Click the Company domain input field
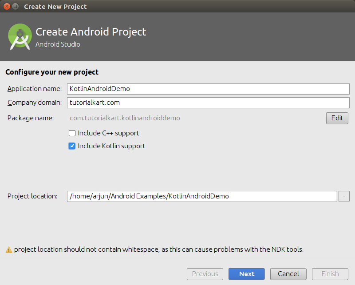The height and width of the screenshot is (285, 355). click(208, 103)
